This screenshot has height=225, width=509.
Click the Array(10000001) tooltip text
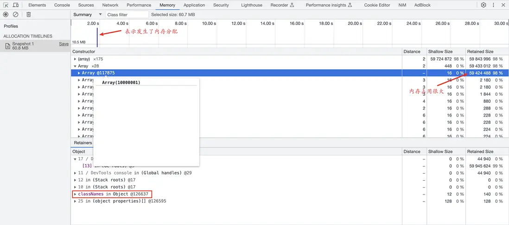121,83
